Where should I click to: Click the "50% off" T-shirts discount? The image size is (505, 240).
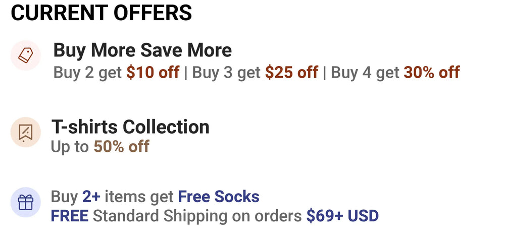[121, 147]
